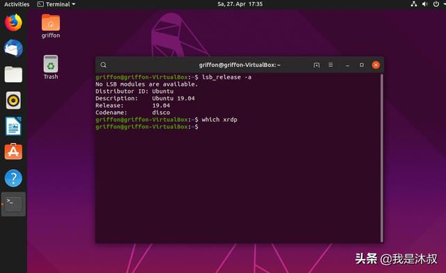The height and width of the screenshot is (273, 446).
Task: Expand the Terminal app menu in top bar
Action: pos(56,4)
